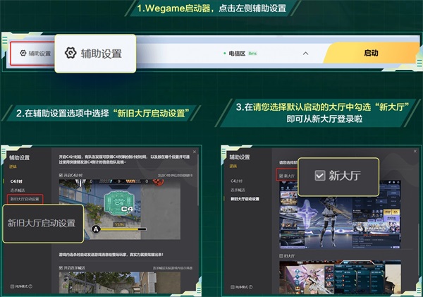Image resolution: width=423 pixels, height=297 pixels.
Task: Click the yellow 逆战 label in the C4-page window
Action: [x=13, y=166]
